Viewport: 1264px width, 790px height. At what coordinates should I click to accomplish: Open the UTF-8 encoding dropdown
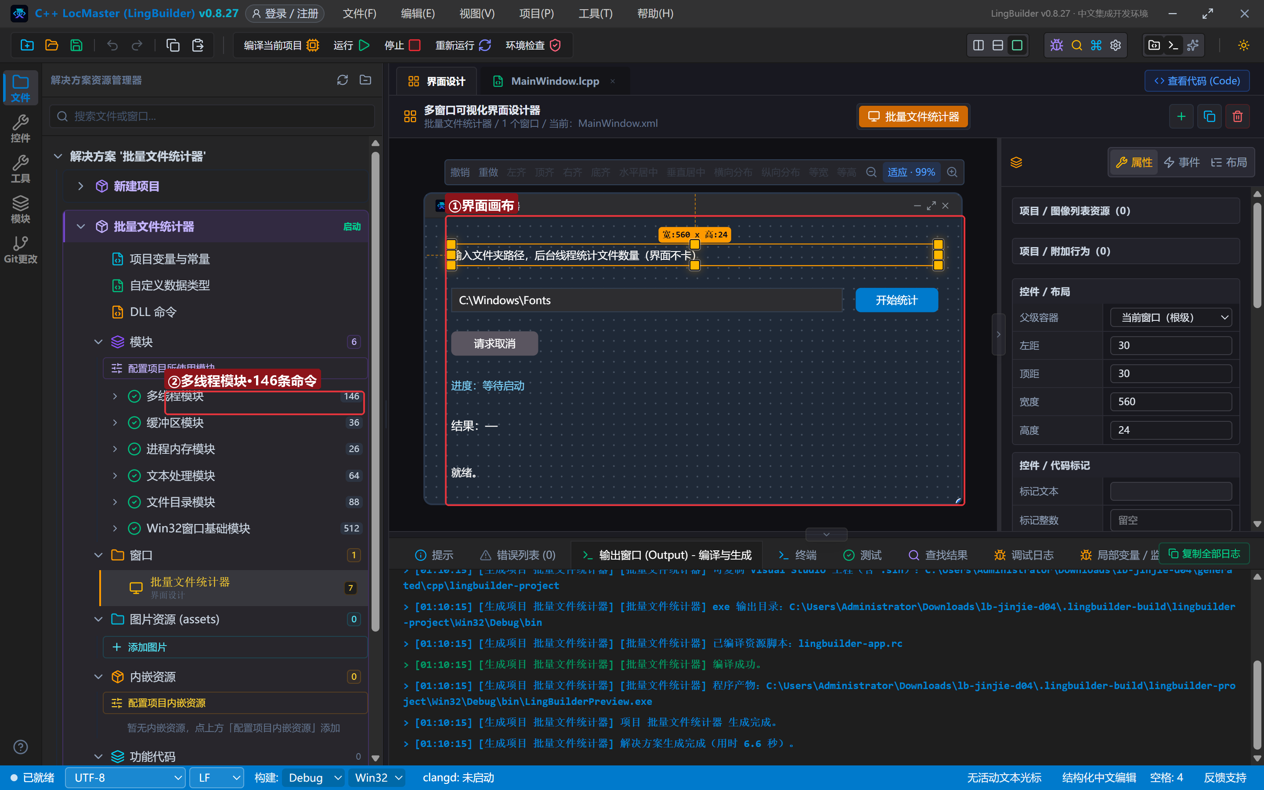126,777
